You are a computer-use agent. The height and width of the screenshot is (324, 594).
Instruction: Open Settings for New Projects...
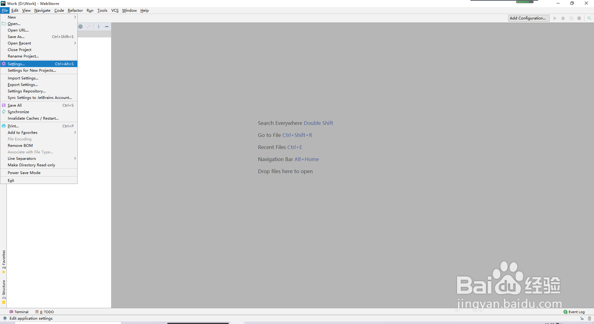(x=39, y=70)
